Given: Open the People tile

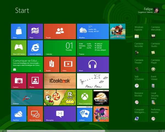Looking at the screenshot, I should point(60,31).
